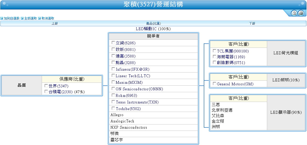The image size is (307, 145).
Task: Click the 北京利亞德 customer name
Action: coord(222,110)
